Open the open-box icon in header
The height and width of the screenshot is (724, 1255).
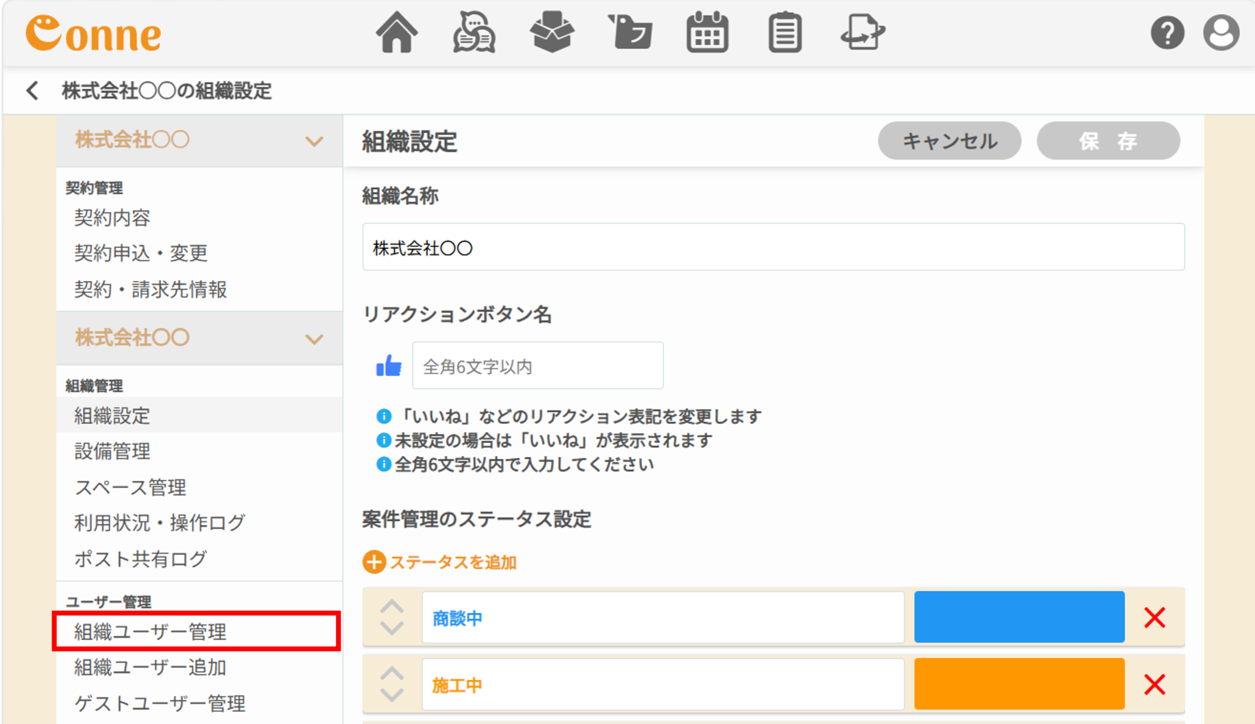tap(552, 32)
